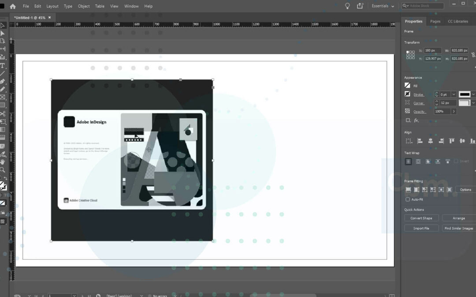Open the page number dropdown
Viewport: 476px width, 297px height.
click(x=74, y=296)
